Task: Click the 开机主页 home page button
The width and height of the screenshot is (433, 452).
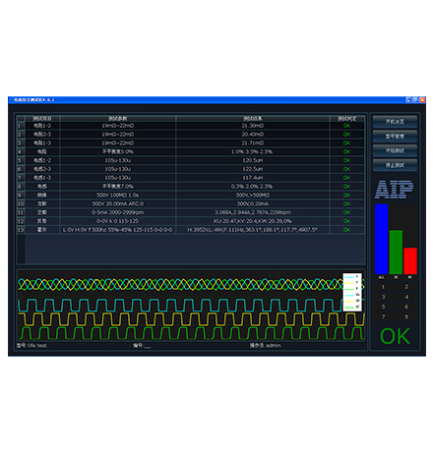Action: tap(395, 122)
